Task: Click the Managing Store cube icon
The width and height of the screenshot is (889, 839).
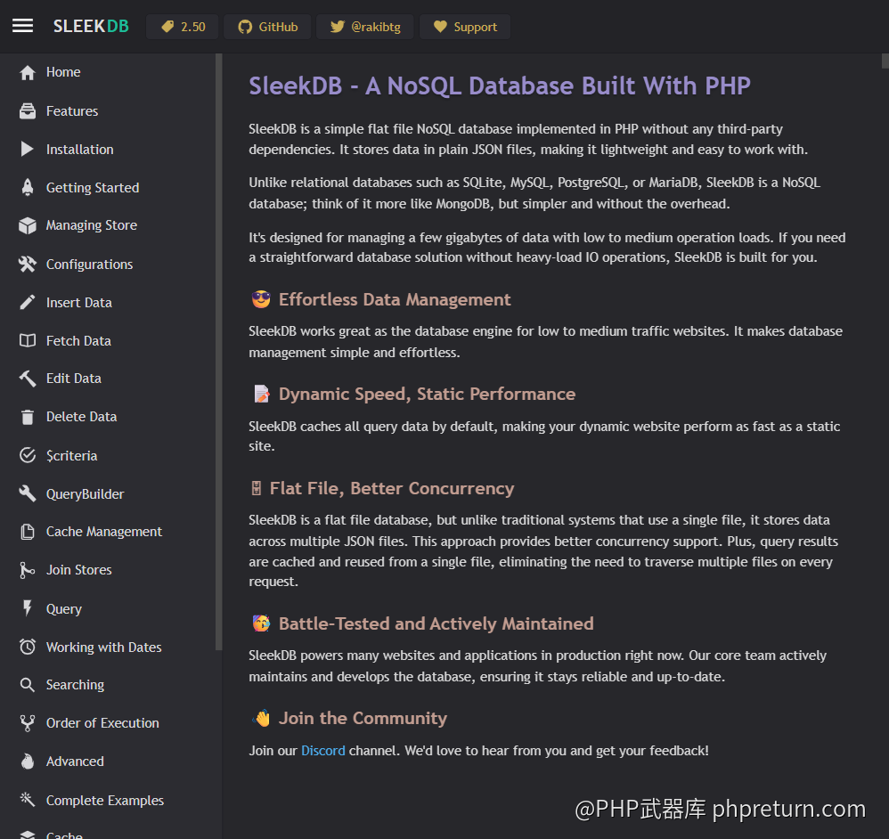Action: (x=28, y=225)
